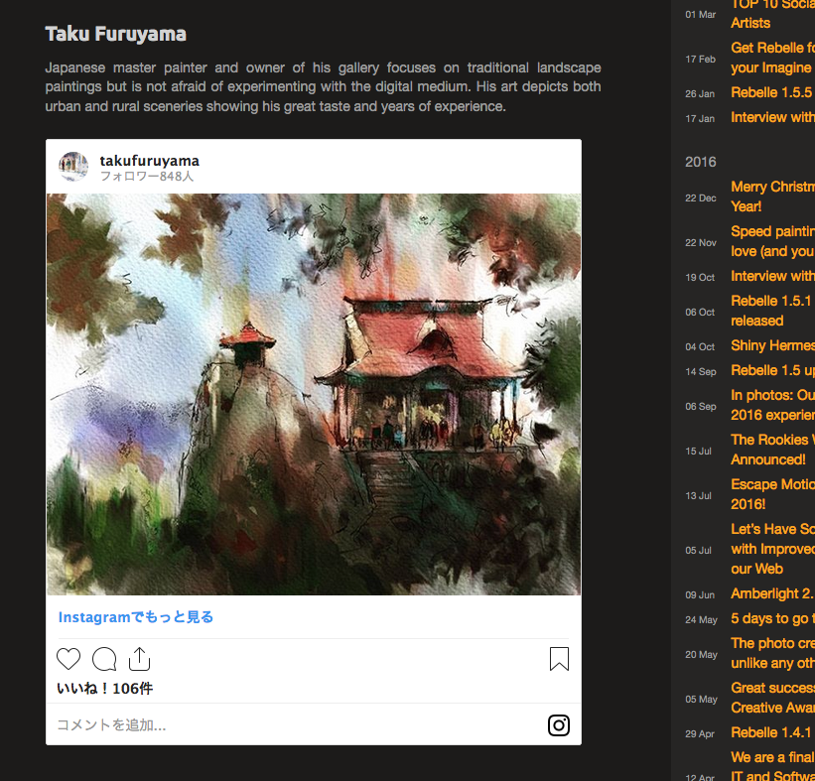
Task: Open 'TOP 10 Social' post from 01 Mar
Action: [x=772, y=14]
